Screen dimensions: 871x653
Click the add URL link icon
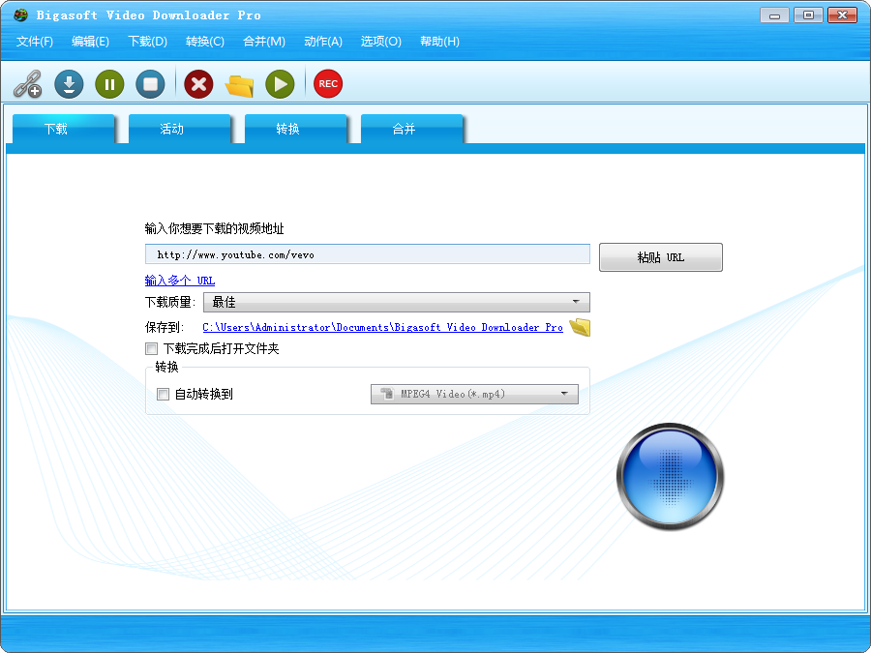[28, 84]
